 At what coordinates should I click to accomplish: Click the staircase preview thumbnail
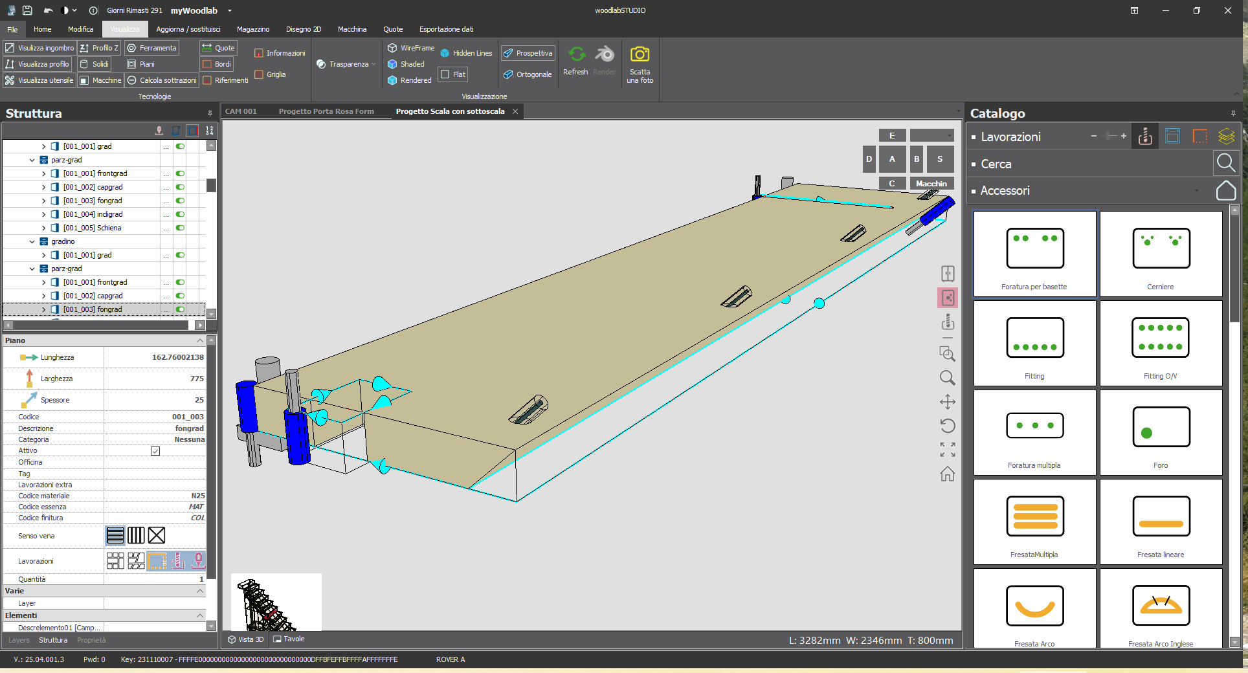pyautogui.click(x=276, y=602)
